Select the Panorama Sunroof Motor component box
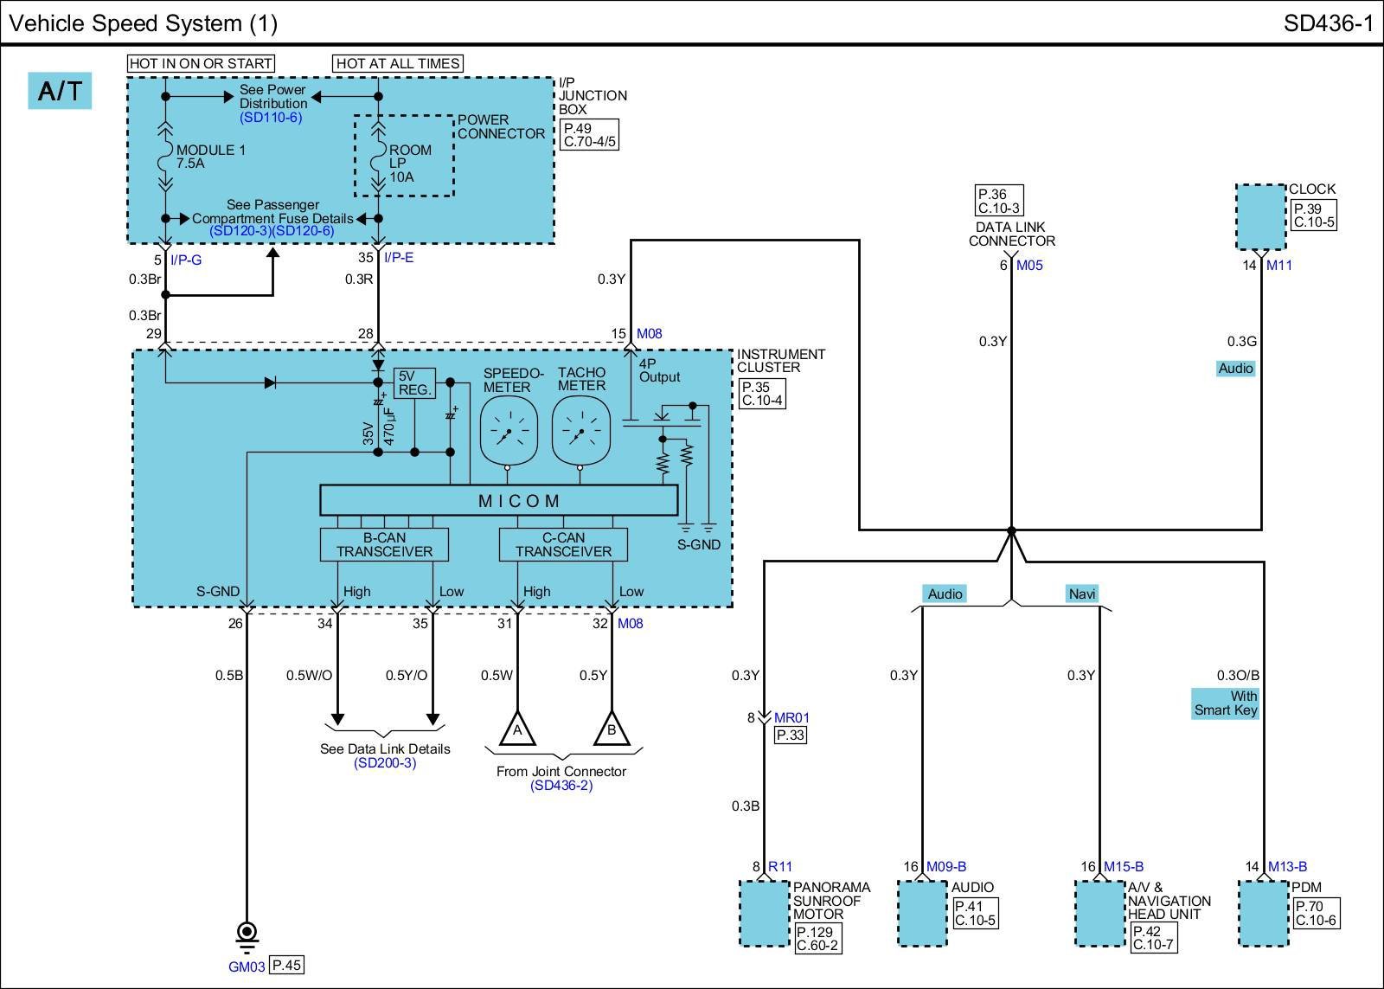Image resolution: width=1384 pixels, height=989 pixels. (x=765, y=913)
